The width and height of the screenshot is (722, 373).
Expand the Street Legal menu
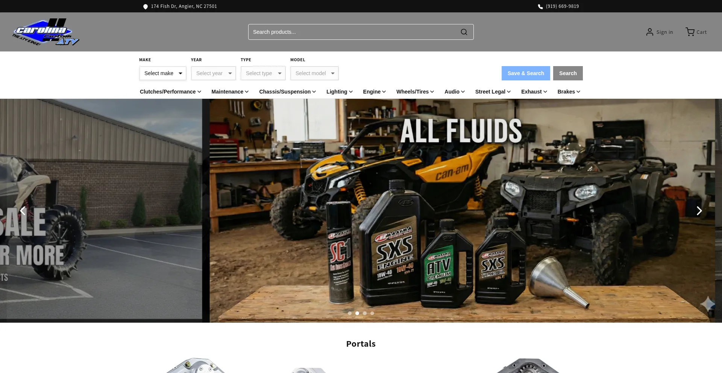(x=493, y=92)
